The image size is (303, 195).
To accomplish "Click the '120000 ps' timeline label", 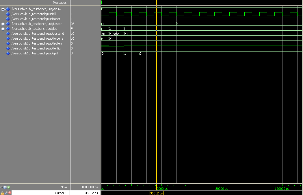I will (x=282, y=189).
